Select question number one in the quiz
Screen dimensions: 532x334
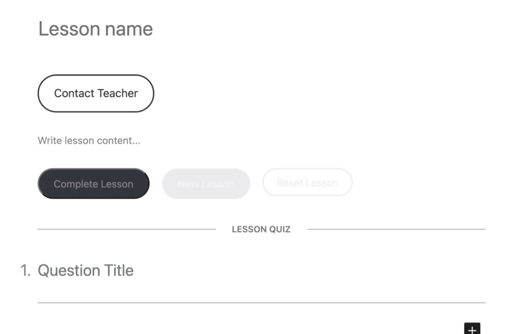click(x=26, y=270)
